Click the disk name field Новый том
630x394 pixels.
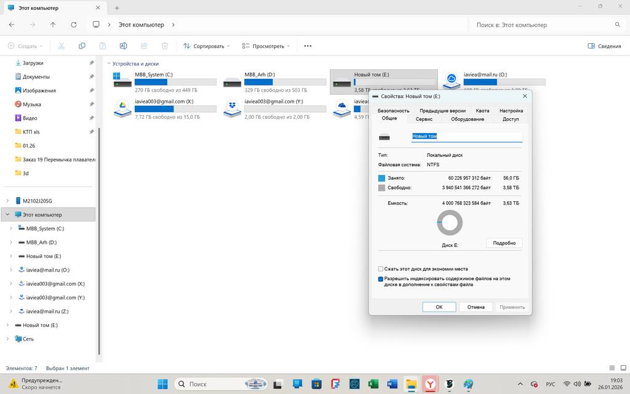pos(466,136)
